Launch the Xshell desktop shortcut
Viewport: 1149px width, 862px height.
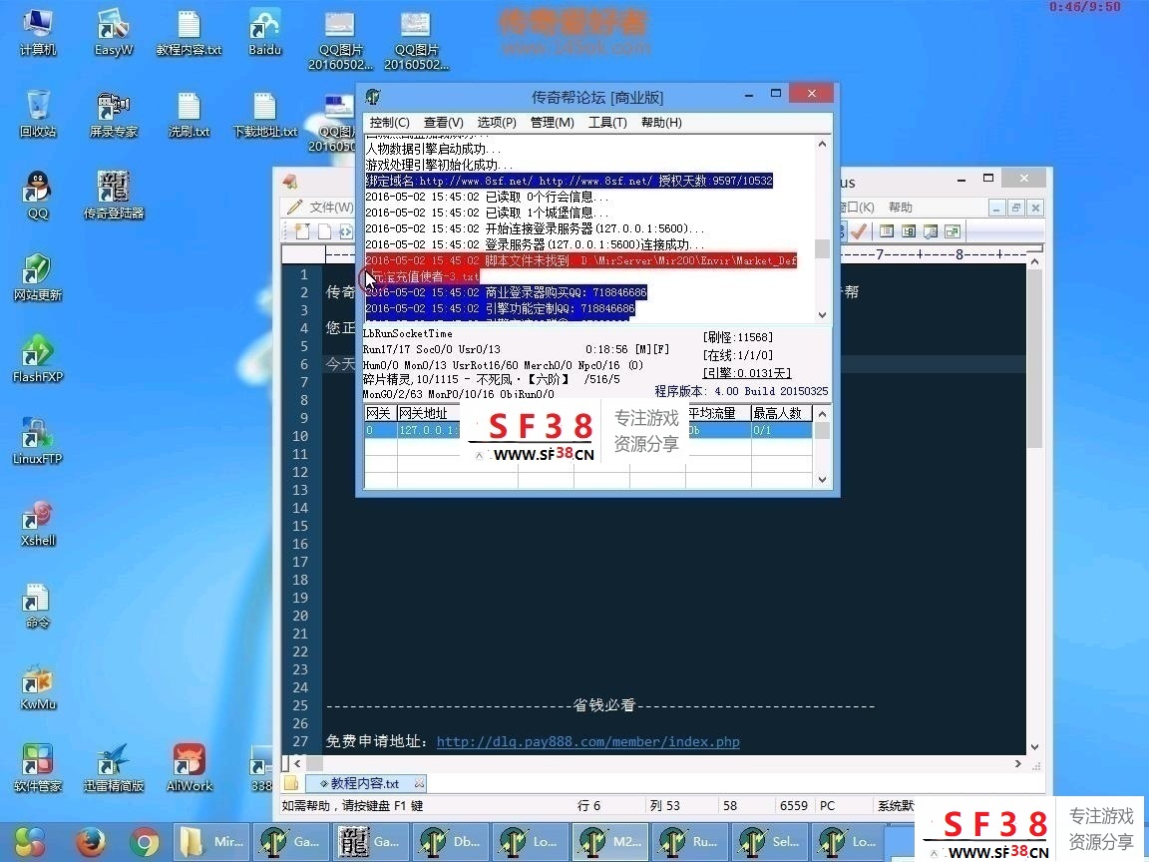pos(37,524)
